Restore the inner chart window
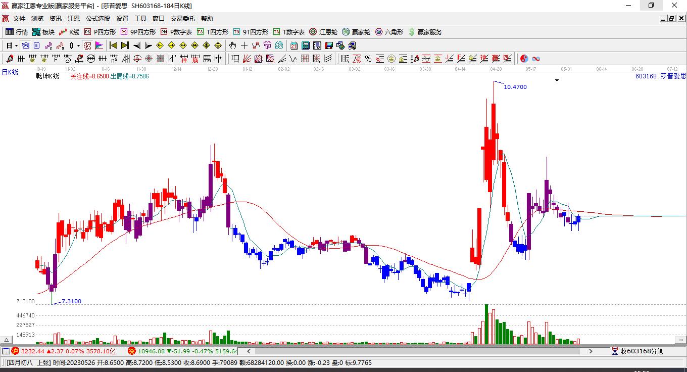687x372 pixels. click(672, 19)
